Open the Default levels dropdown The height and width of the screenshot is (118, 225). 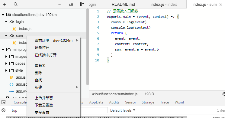click(123, 110)
